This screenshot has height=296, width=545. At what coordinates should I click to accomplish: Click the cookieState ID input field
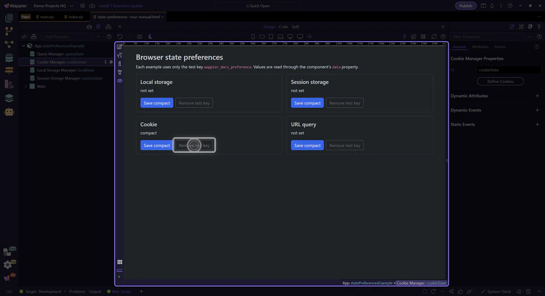pyautogui.click(x=509, y=70)
